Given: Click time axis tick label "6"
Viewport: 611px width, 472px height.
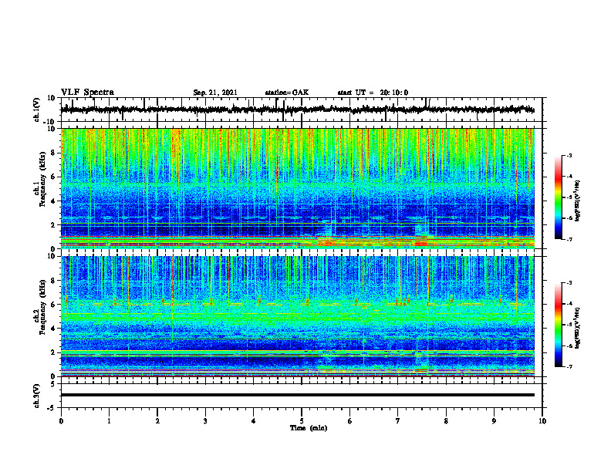Looking at the screenshot, I should click(x=350, y=421).
